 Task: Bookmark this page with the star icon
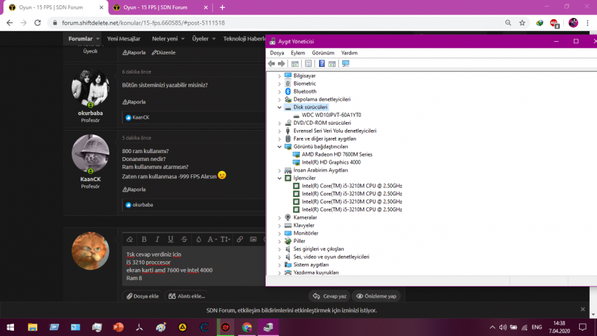coord(522,23)
